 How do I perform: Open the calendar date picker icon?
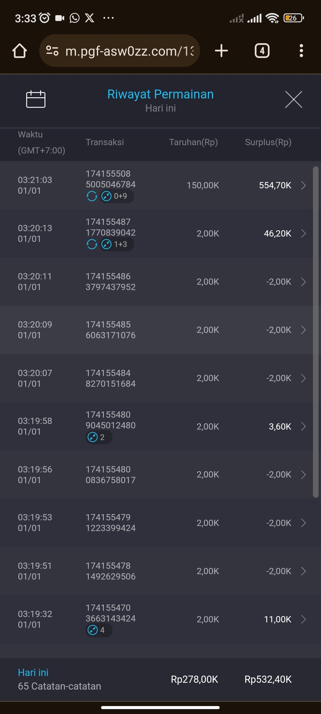tap(36, 99)
